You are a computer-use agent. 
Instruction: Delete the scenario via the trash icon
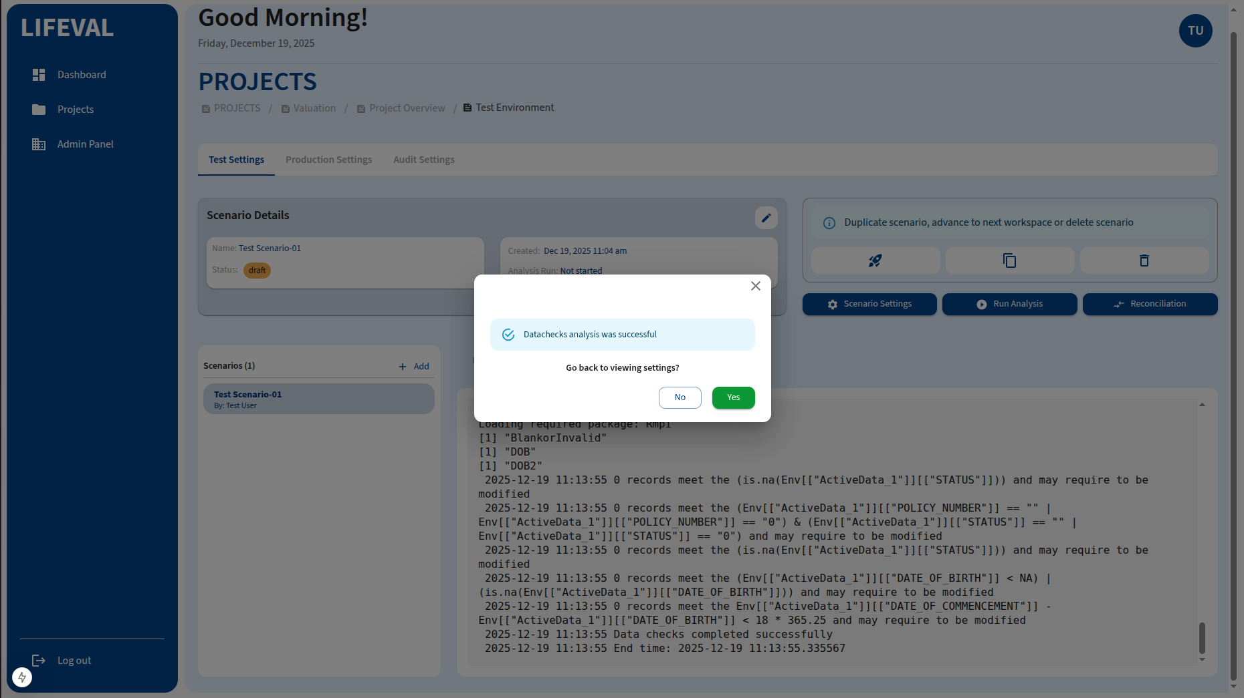[x=1144, y=260]
